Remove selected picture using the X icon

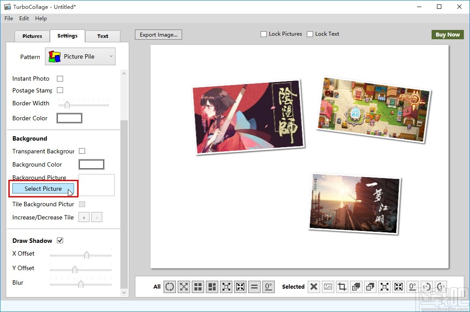point(313,286)
